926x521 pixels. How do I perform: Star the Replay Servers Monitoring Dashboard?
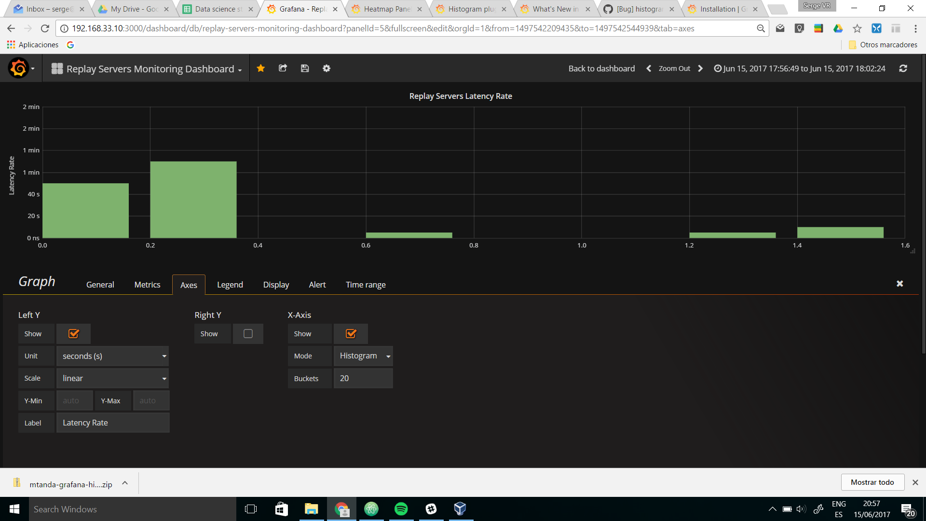pos(260,68)
